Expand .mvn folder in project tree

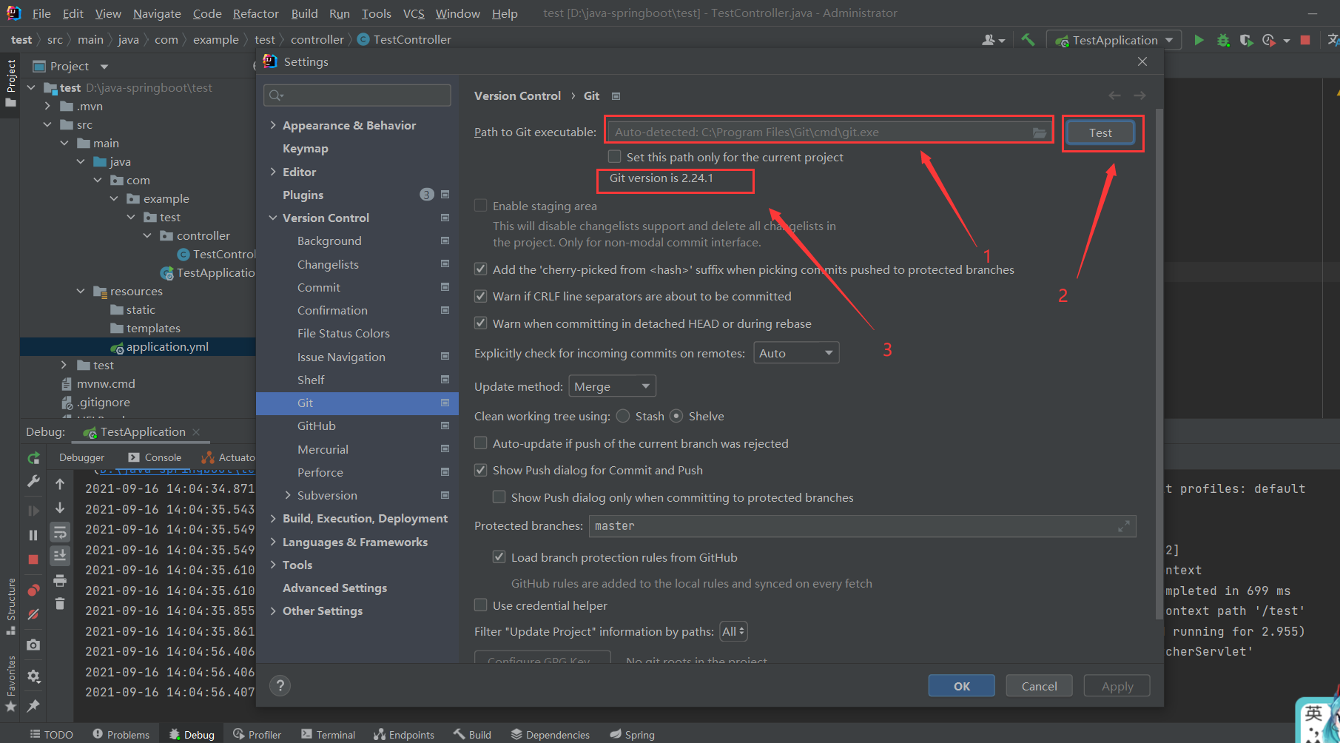[x=47, y=106]
